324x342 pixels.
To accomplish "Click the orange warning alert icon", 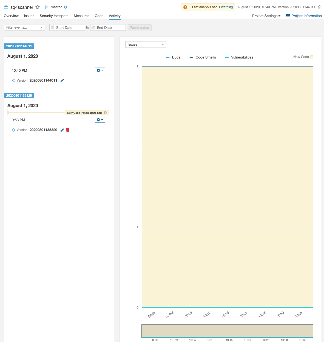I will click(185, 7).
